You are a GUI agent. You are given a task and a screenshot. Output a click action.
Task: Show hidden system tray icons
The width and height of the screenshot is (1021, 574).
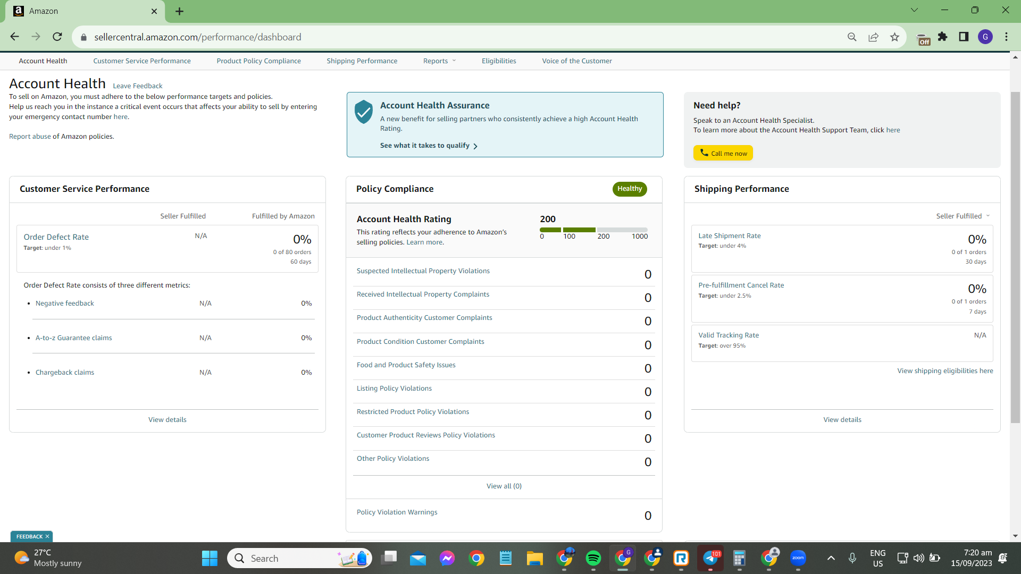(x=831, y=558)
